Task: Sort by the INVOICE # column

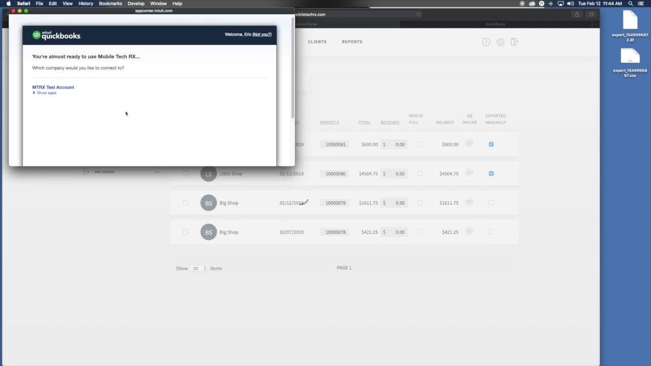Action: tap(329, 123)
